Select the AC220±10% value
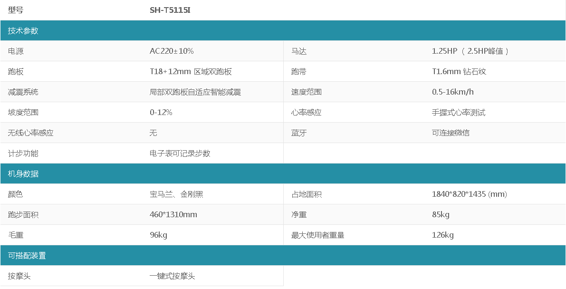This screenshot has width=566, height=289. [172, 51]
